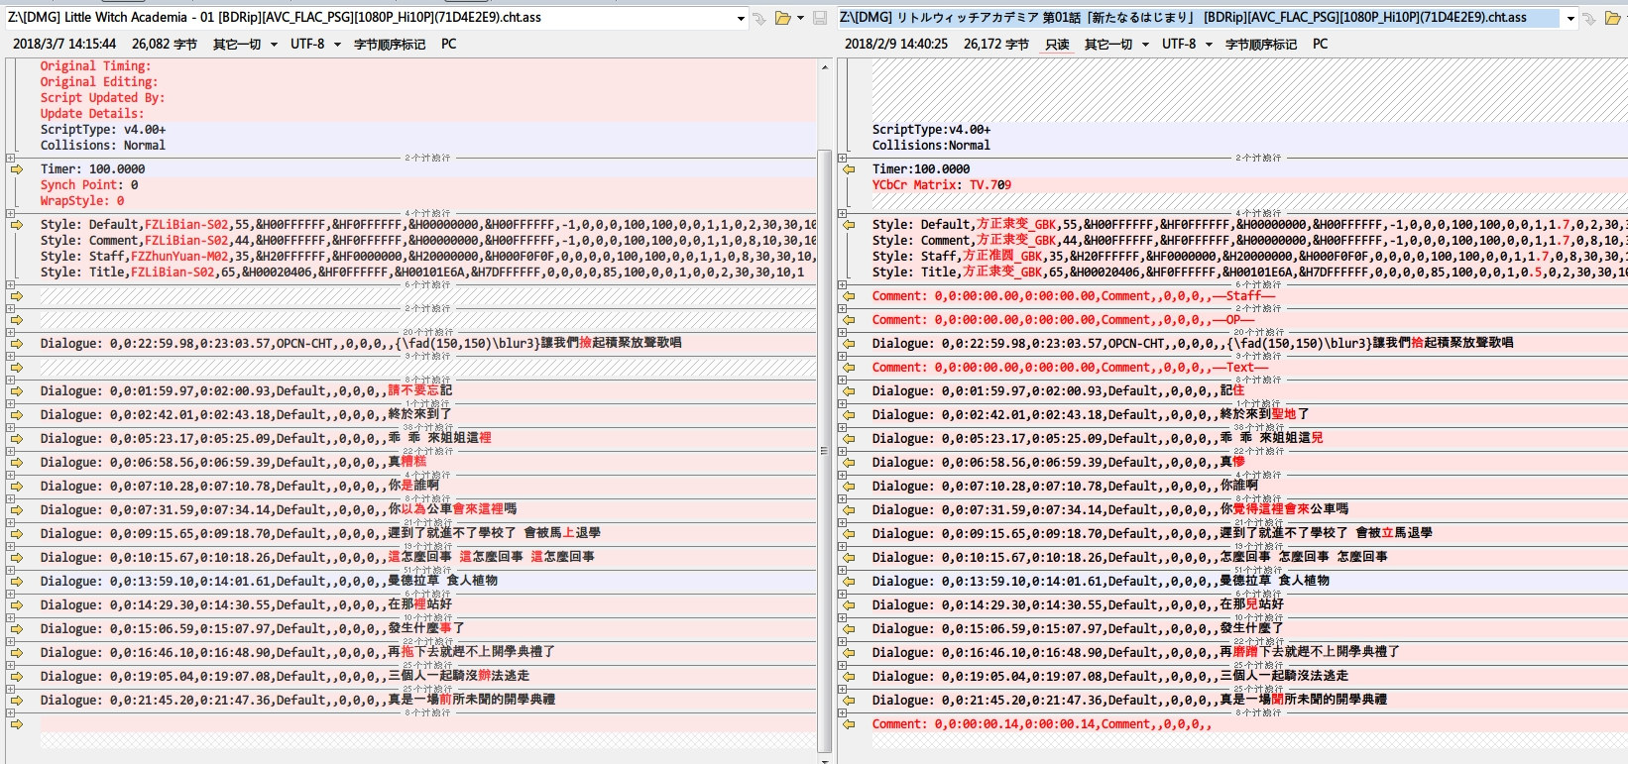Copy right 0:14:29.30 dialogue line to left
1628x764 pixels.
[x=849, y=605]
